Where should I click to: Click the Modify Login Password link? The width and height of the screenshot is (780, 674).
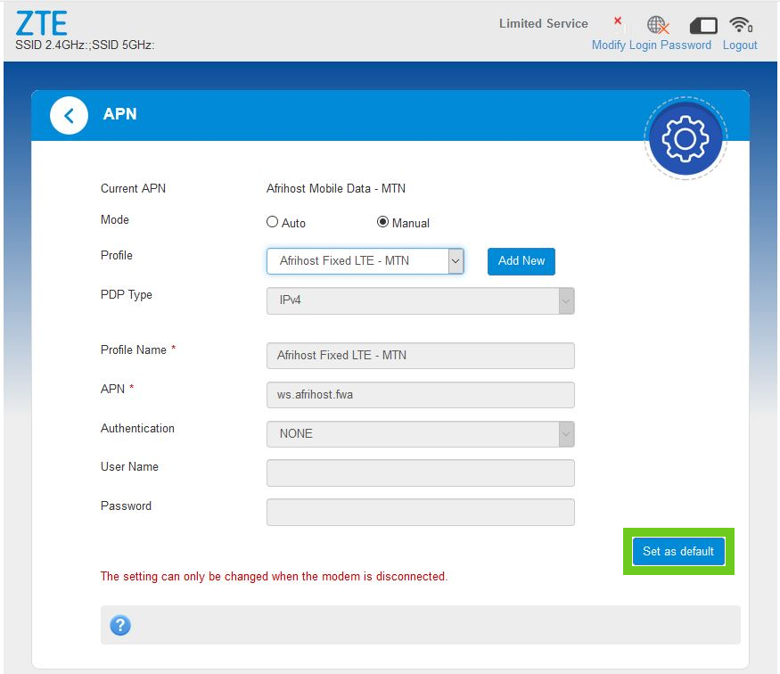click(651, 45)
